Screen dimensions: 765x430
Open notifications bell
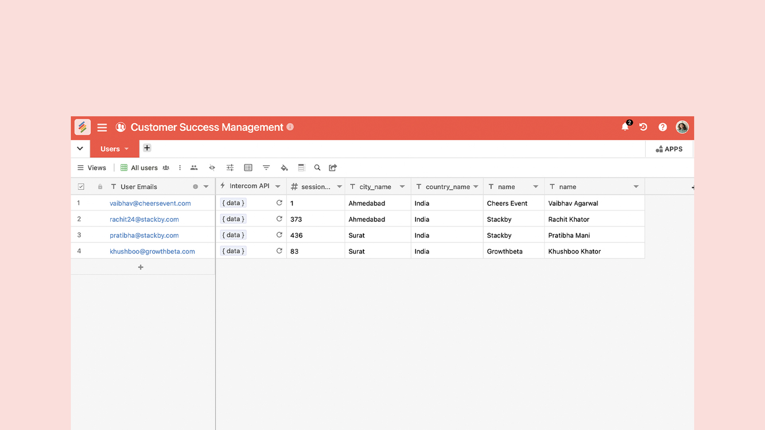(x=625, y=127)
